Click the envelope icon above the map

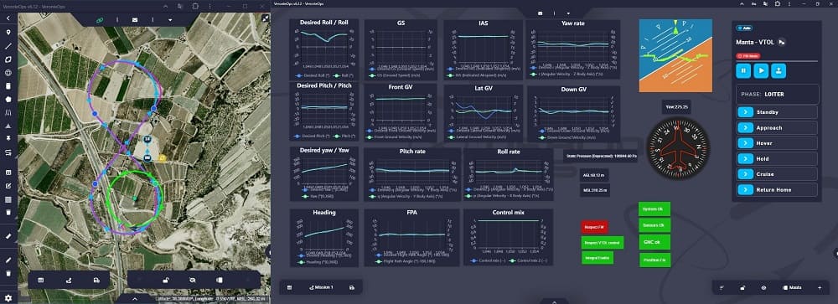click(x=135, y=20)
